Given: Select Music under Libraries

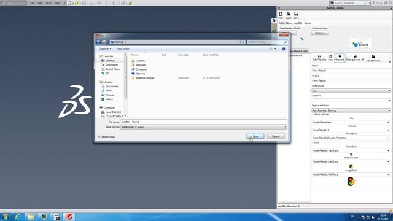Looking at the screenshot, I should click(x=109, y=90).
